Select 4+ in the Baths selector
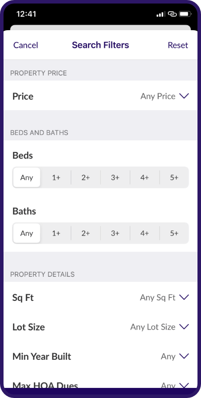 (145, 233)
